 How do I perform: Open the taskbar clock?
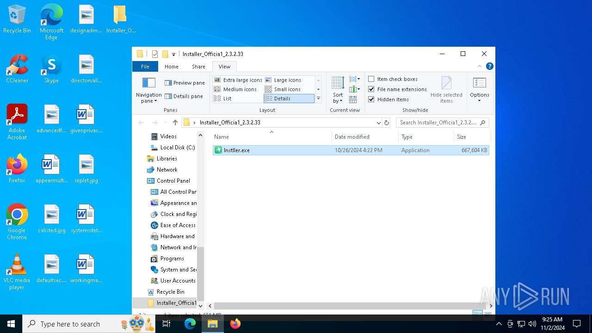(x=552, y=324)
